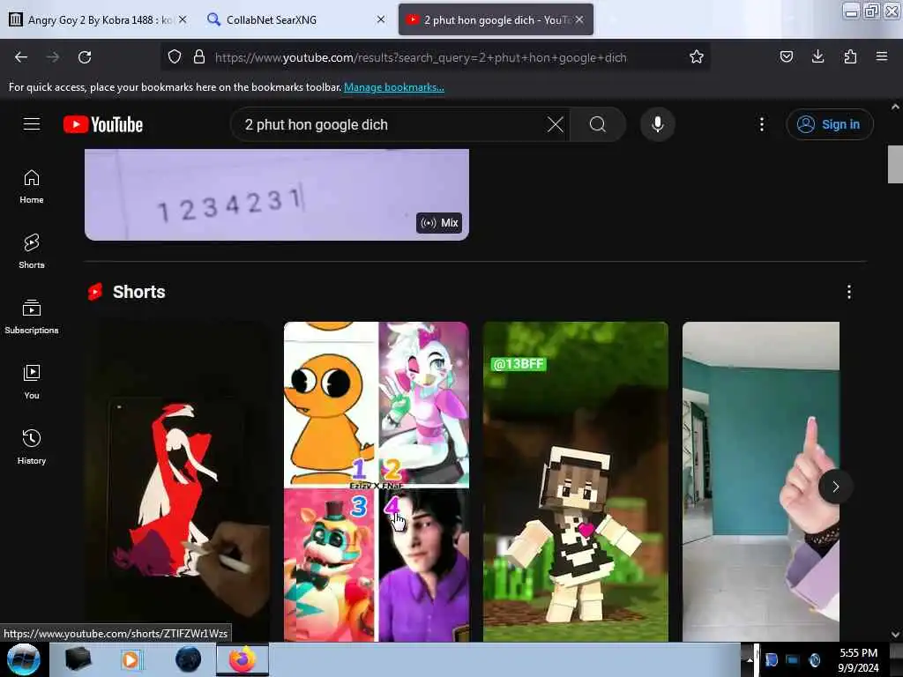
Task: Reload the current page
Action: point(85,57)
